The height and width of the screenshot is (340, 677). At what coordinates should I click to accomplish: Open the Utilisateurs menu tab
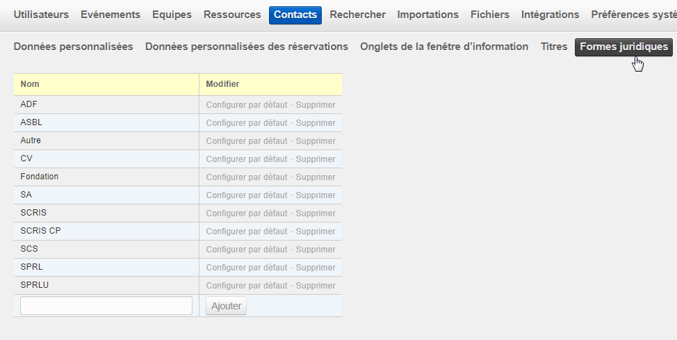pos(41,15)
